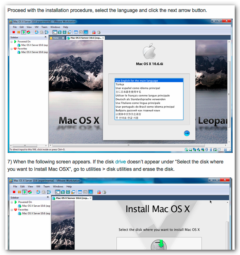240x255 pixels.
Task: Open Snapshot Manager icon in upper VMware toolbar
Action: tap(46, 32)
